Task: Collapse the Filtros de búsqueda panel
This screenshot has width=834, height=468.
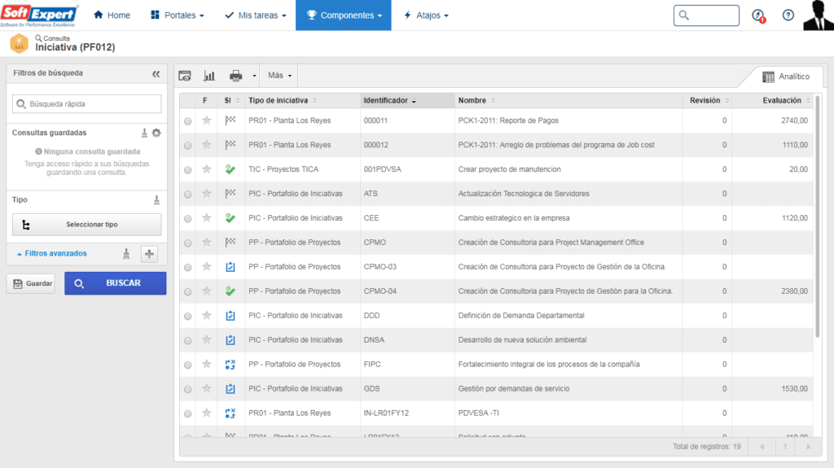Action: pos(156,73)
